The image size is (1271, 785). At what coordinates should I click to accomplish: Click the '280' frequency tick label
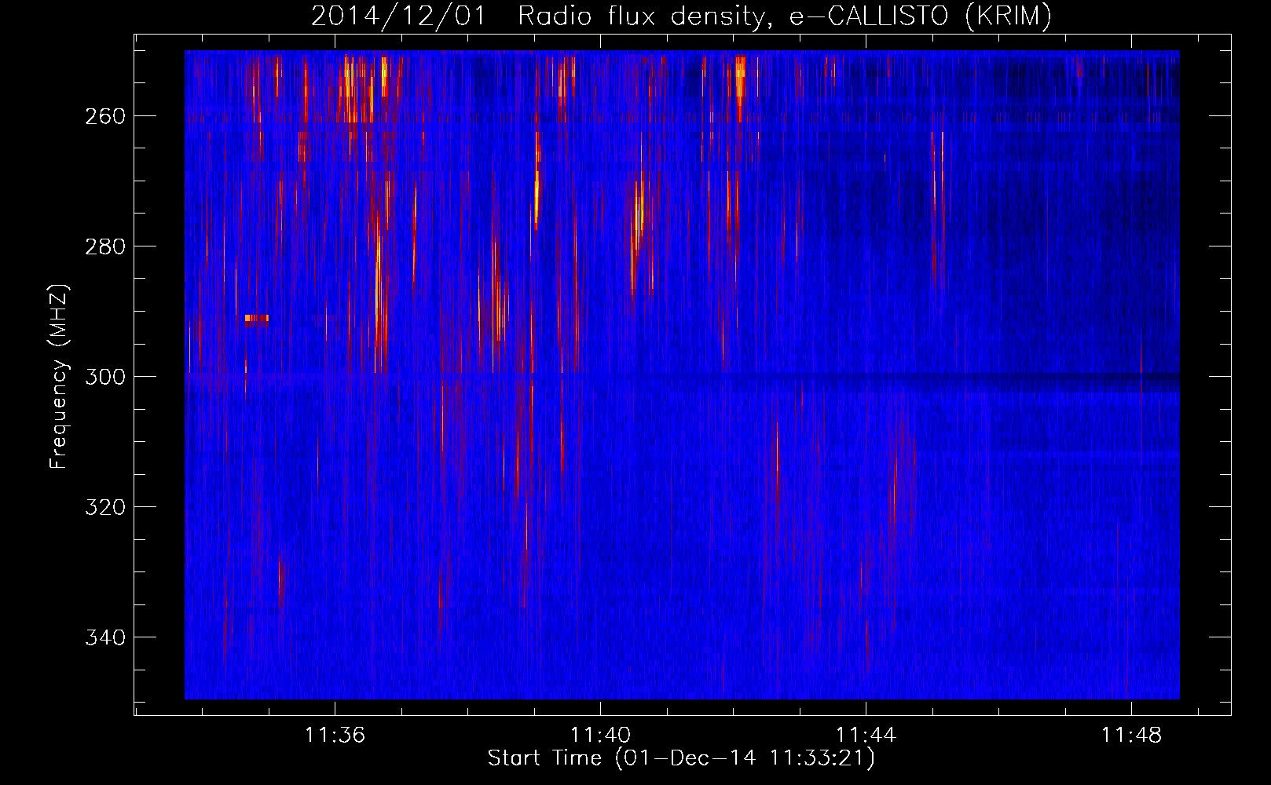click(x=104, y=246)
